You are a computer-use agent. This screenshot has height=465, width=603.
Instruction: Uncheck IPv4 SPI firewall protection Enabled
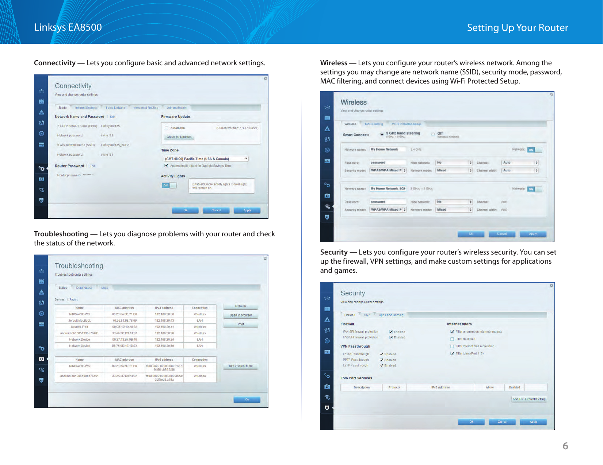(x=391, y=332)
